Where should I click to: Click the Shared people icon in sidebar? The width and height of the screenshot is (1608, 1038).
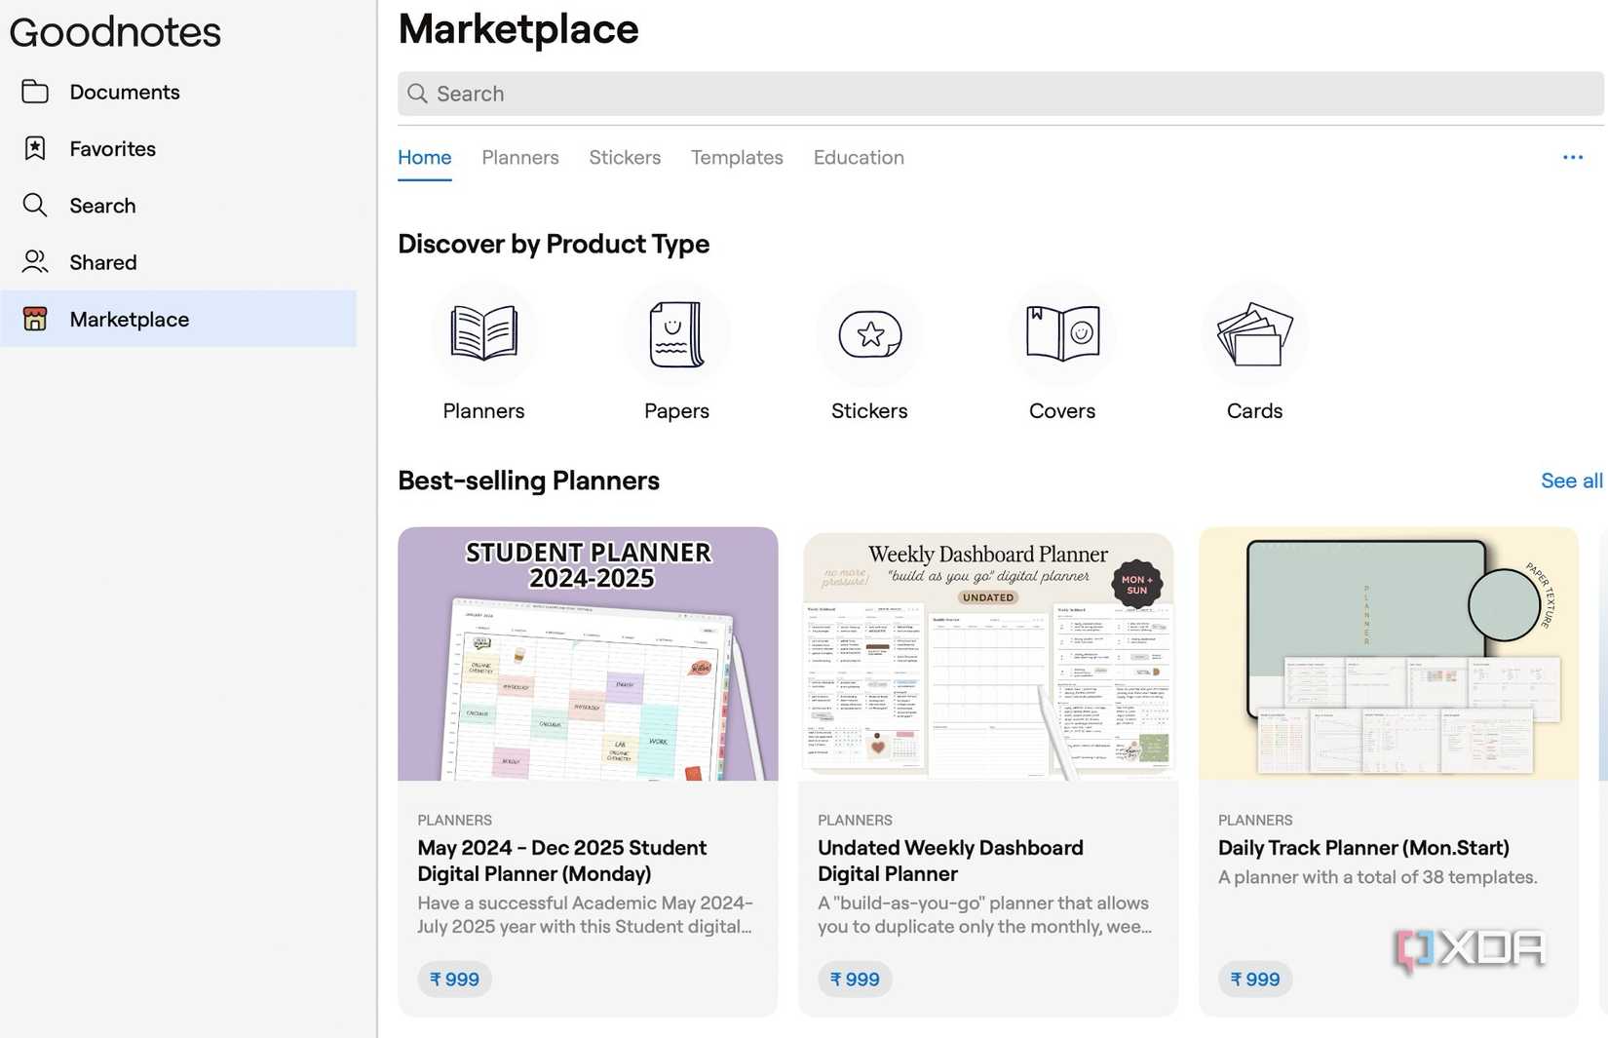click(x=35, y=262)
